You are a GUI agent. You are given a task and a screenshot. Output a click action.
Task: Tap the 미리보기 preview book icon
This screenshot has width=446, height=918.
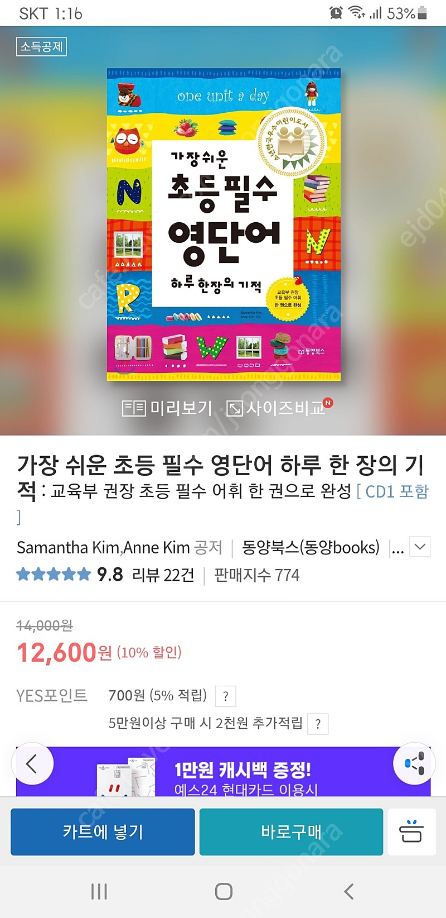coord(134,408)
